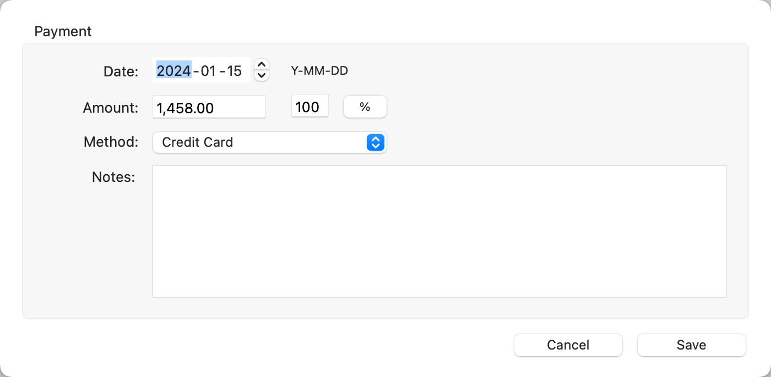Click the date stepper down arrow
This screenshot has height=377, width=771.
click(262, 75)
